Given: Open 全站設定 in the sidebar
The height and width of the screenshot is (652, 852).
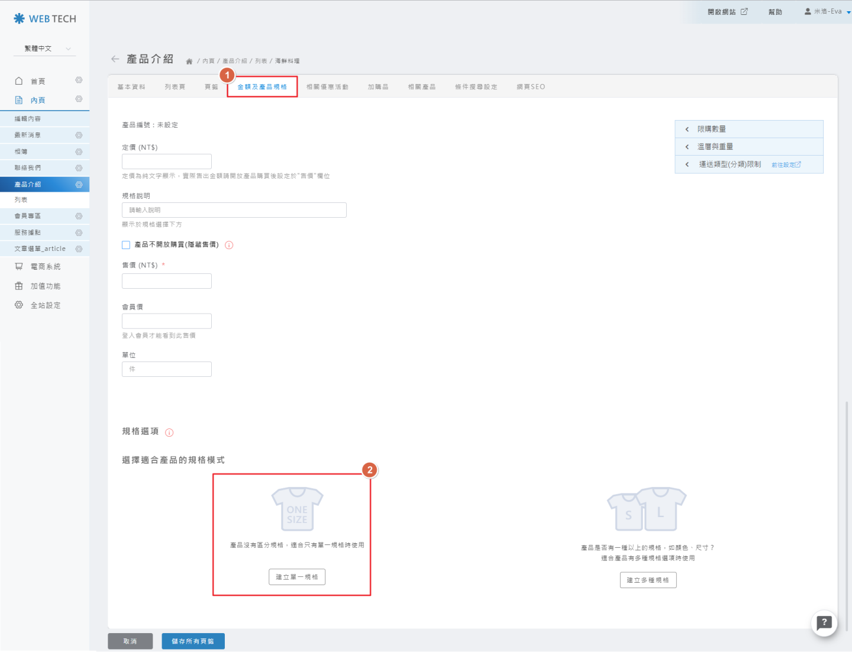Looking at the screenshot, I should (x=45, y=305).
